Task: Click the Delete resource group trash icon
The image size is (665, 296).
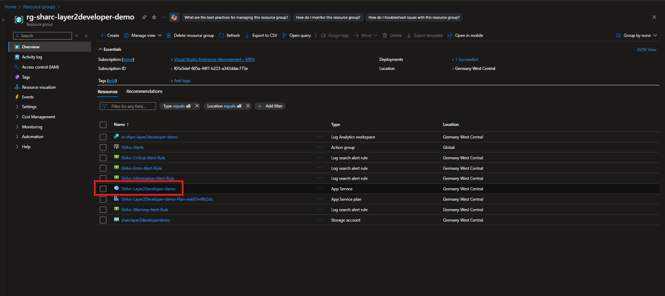Action: point(169,35)
